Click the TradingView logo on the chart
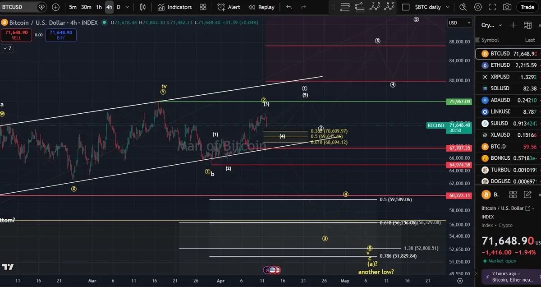Image resolution: width=541 pixels, height=287 pixels. pyautogui.click(x=8, y=267)
